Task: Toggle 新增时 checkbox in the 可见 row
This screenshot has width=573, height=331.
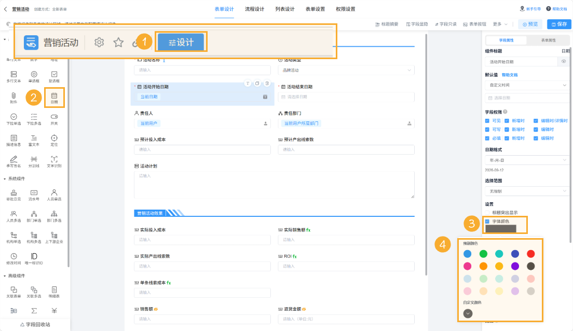Action: [x=507, y=120]
